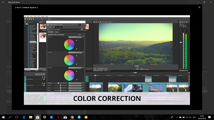
Task: Open the Preset Green Highlight dropdown
Action: (x=67, y=29)
